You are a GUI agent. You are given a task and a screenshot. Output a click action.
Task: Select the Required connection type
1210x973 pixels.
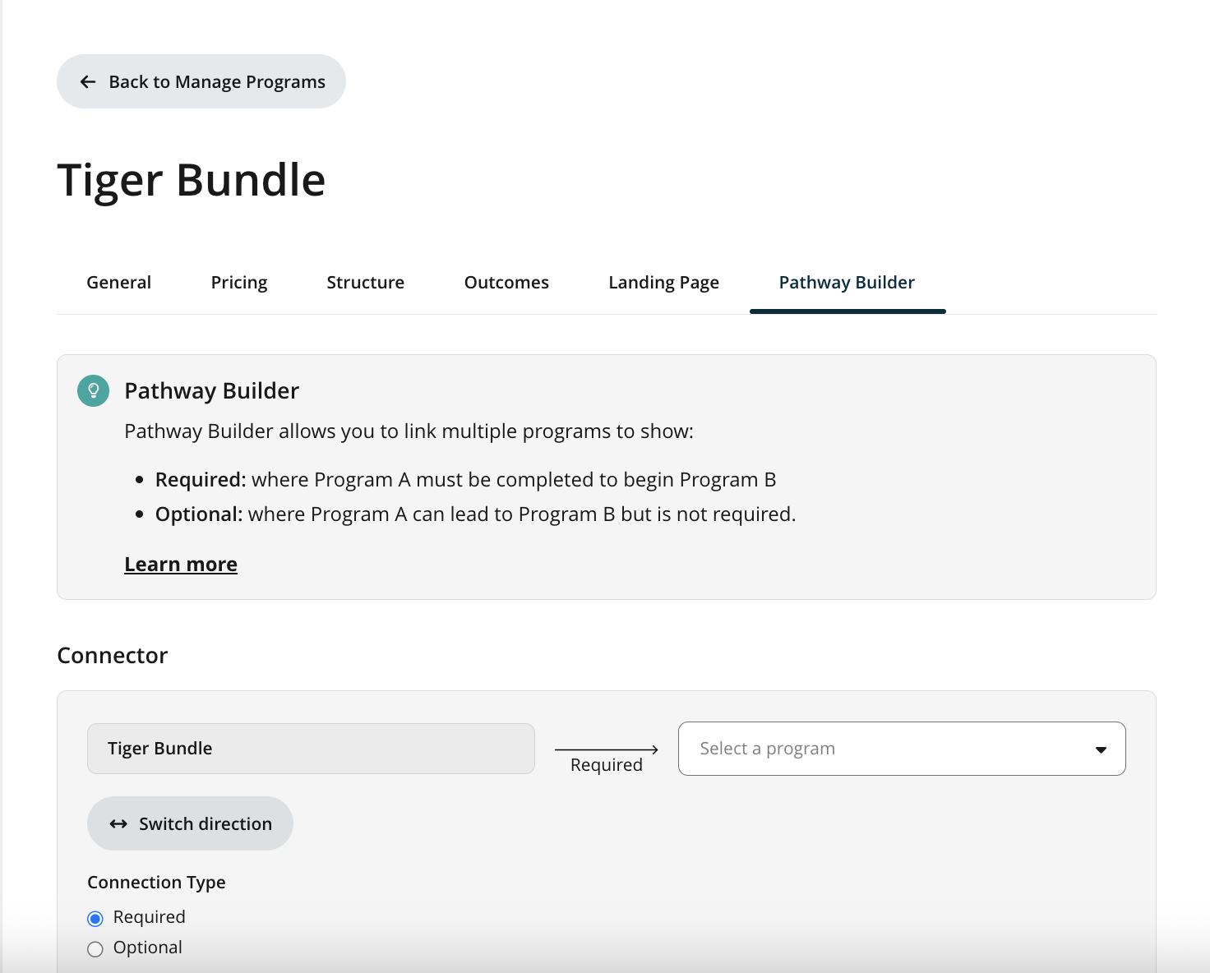(95, 918)
